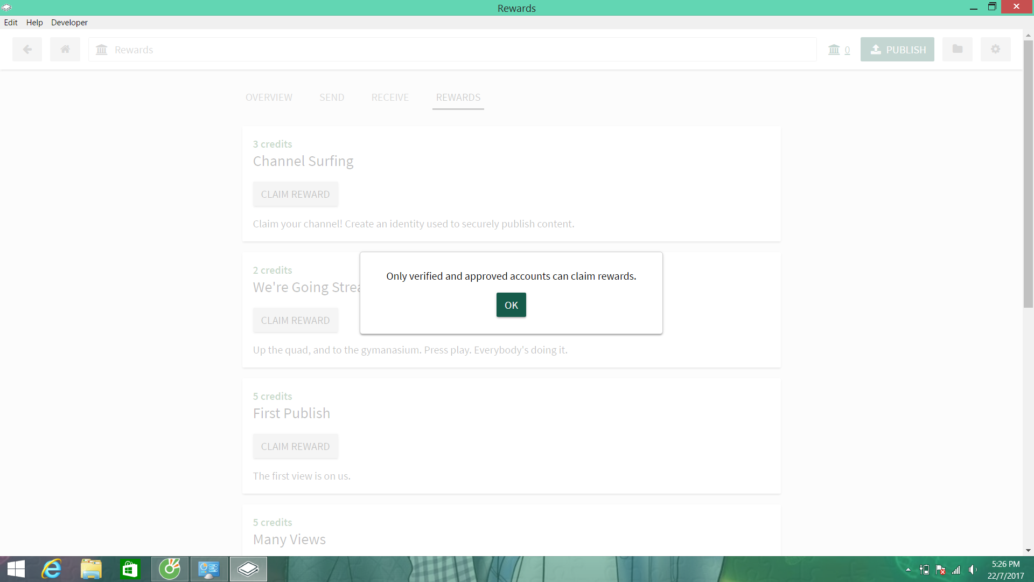Claim the First Publish reward
The width and height of the screenshot is (1034, 582).
coord(295,447)
